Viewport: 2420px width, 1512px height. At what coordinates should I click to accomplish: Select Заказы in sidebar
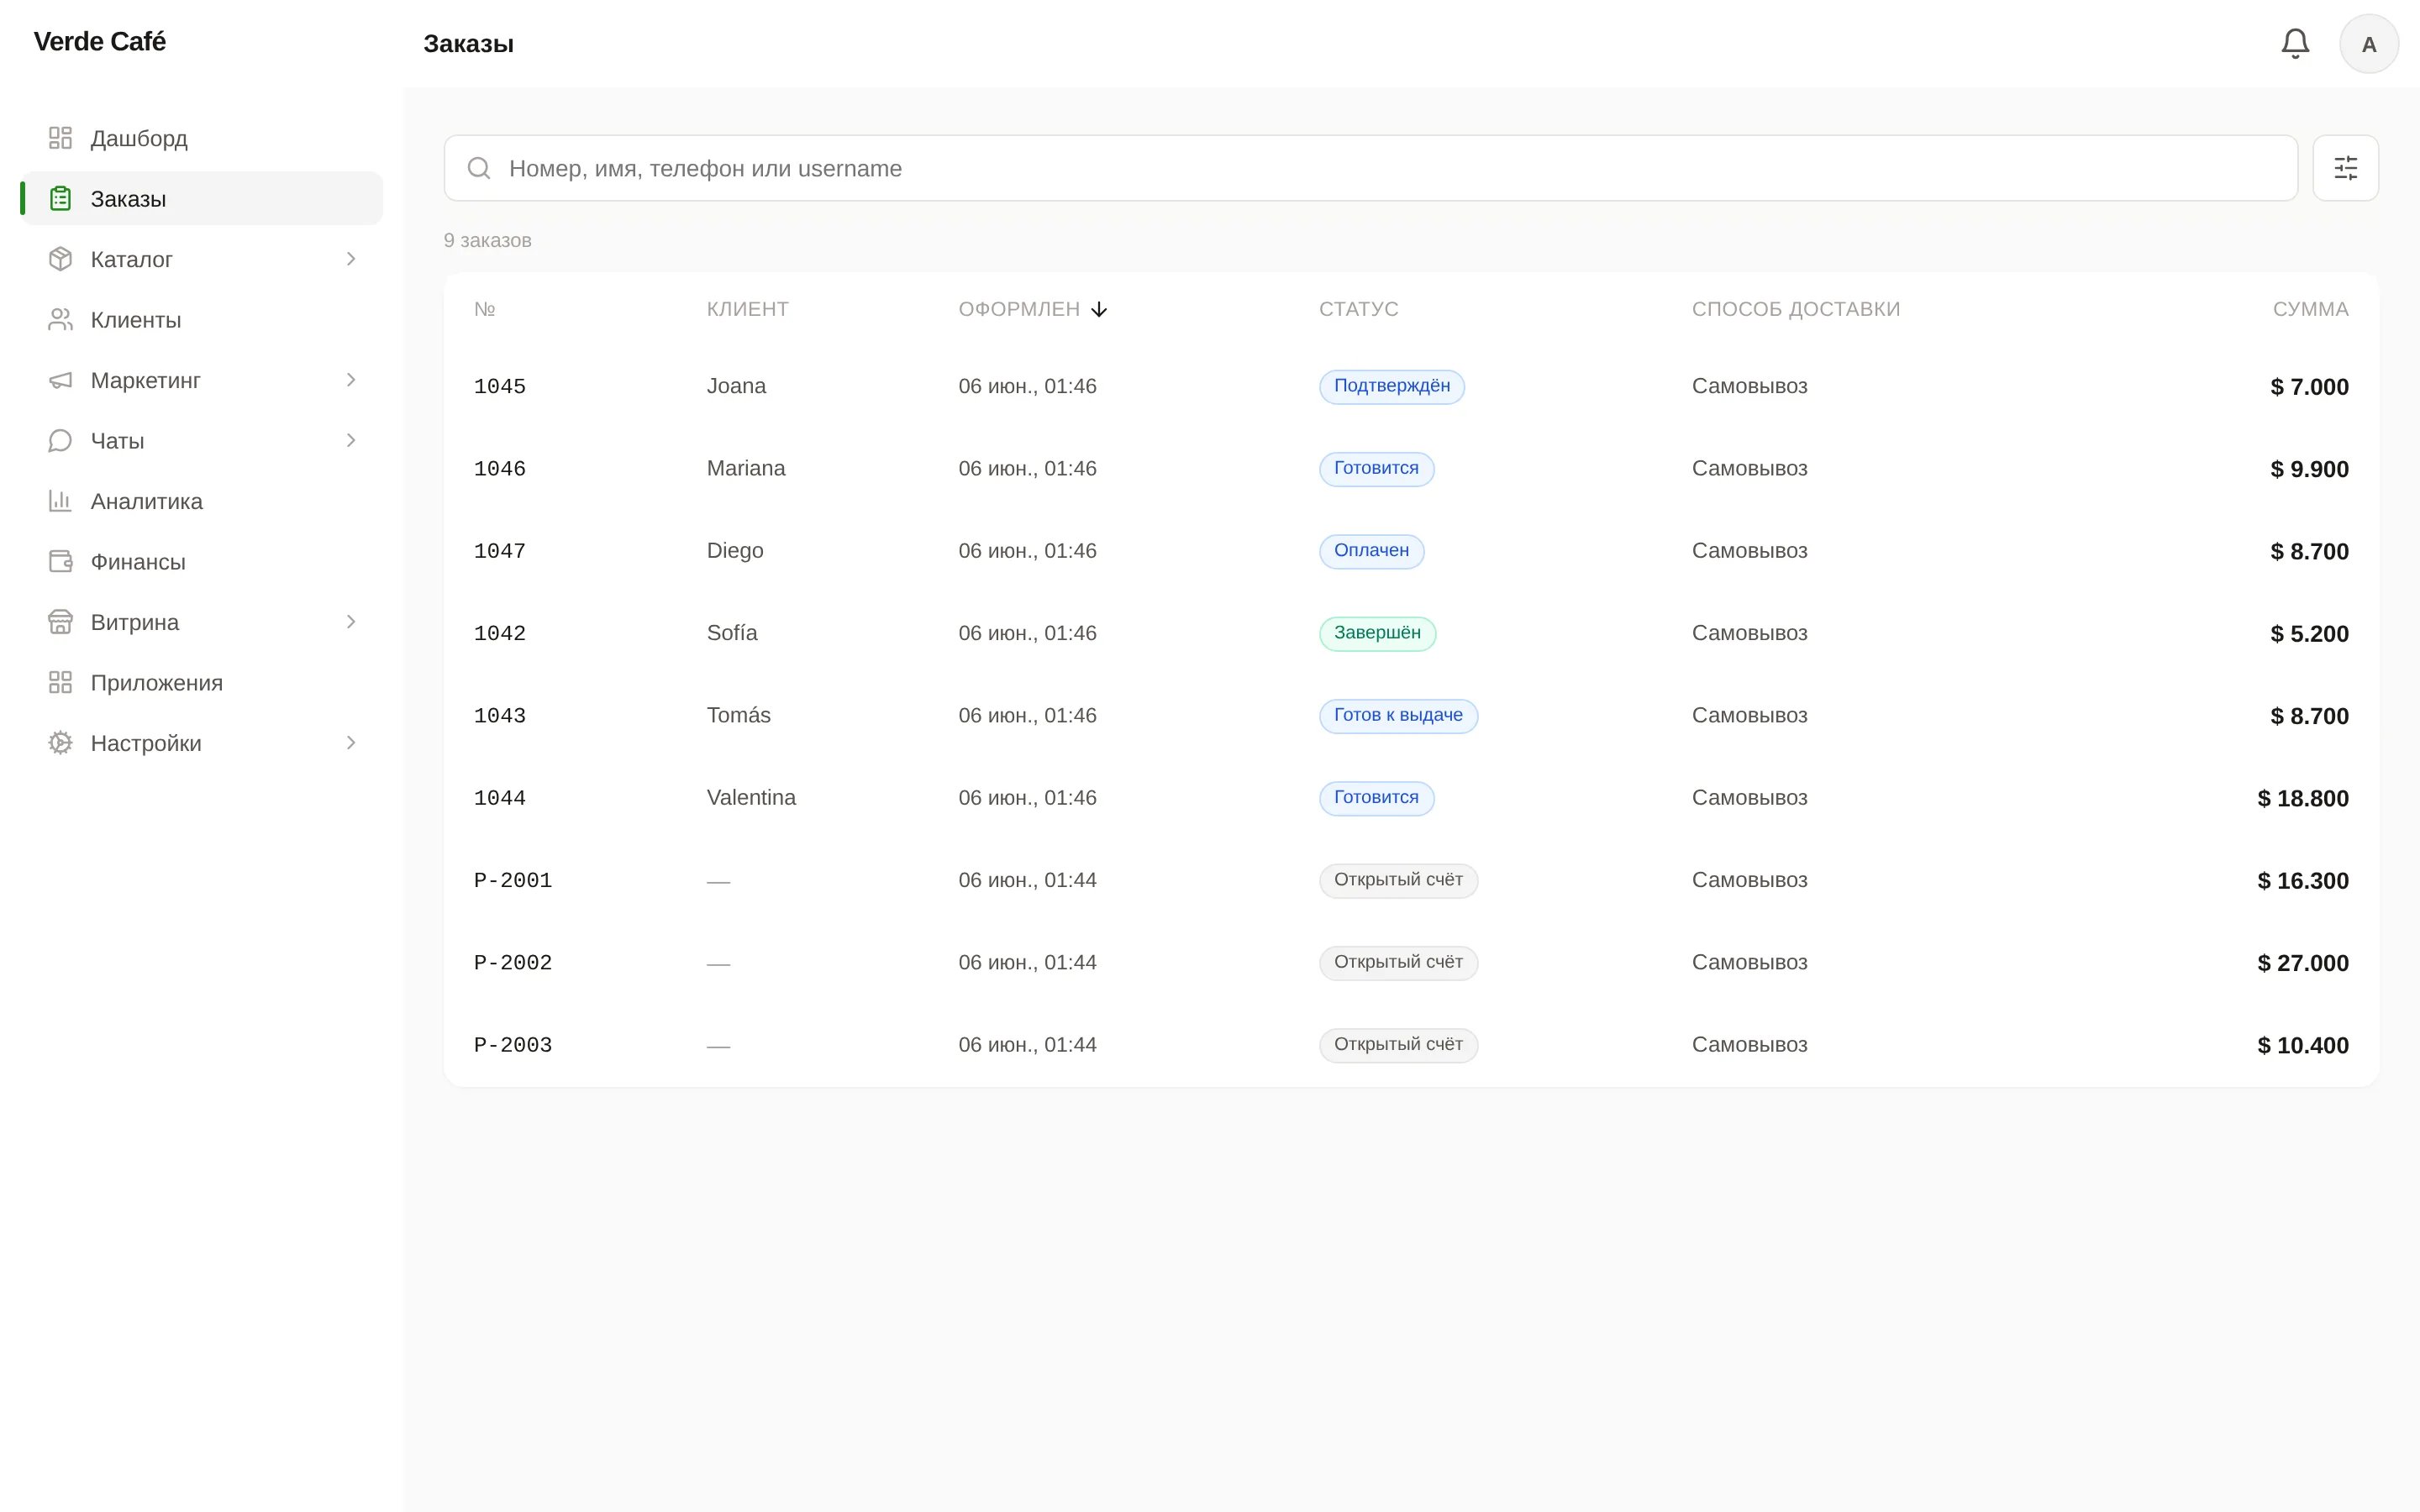(x=202, y=198)
